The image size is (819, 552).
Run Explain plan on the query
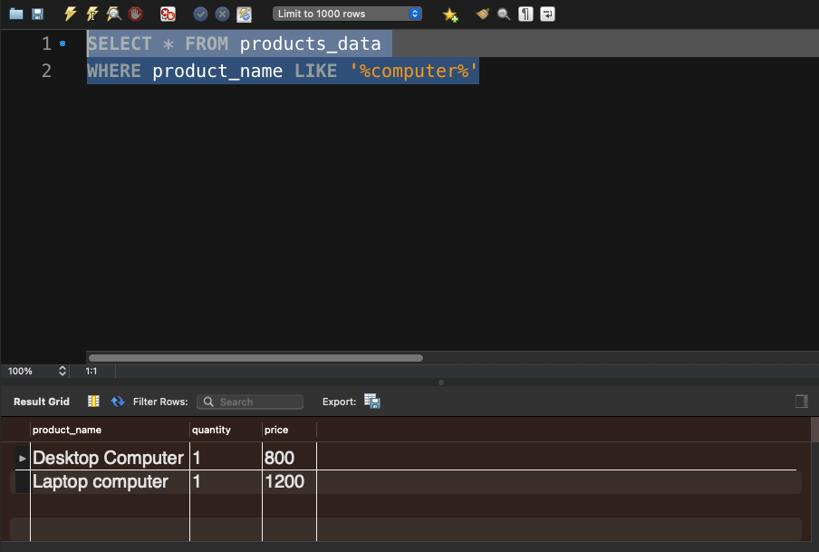(x=113, y=15)
